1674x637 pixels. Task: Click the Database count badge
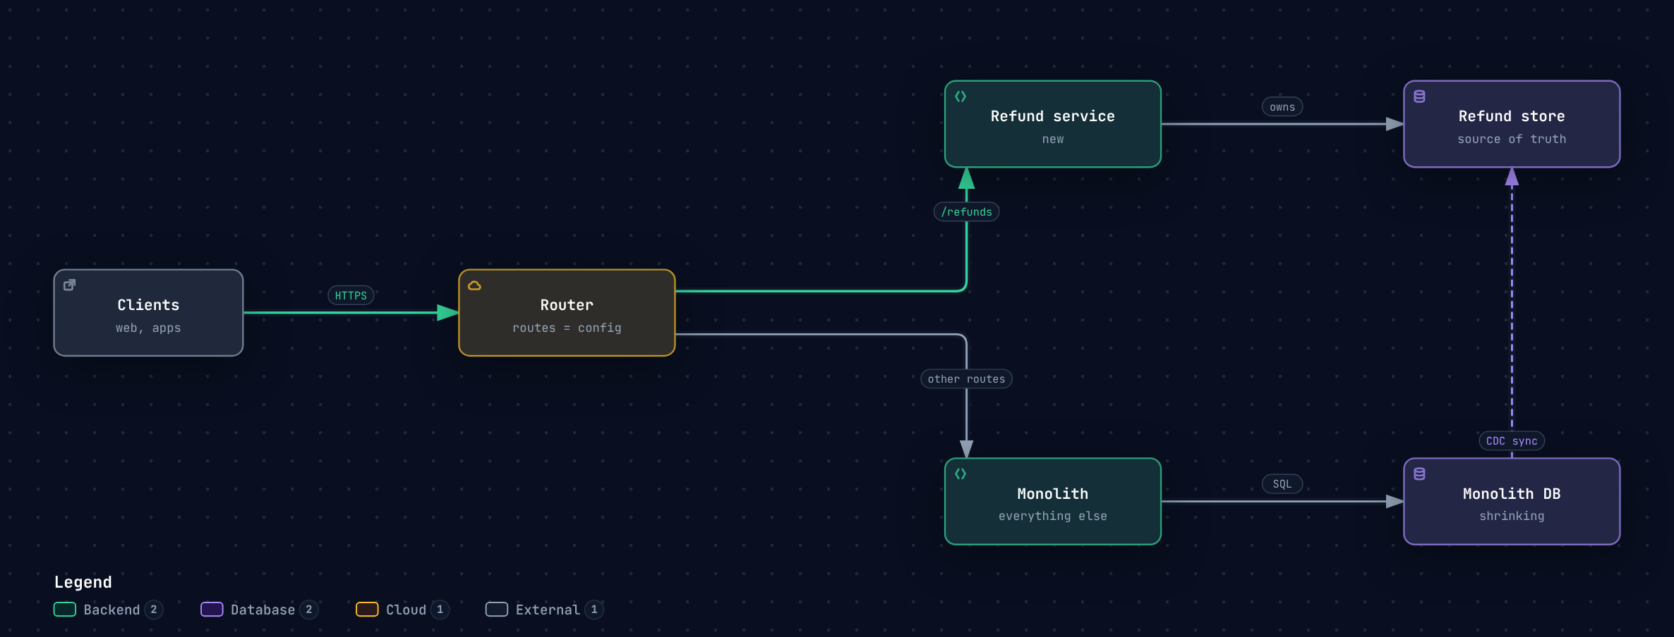point(308,610)
